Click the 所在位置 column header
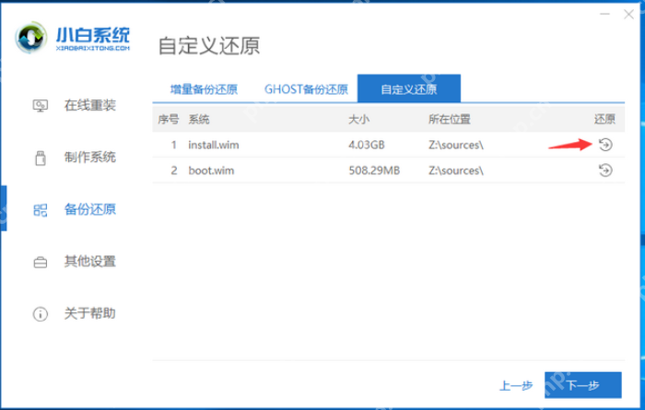This screenshot has height=410, width=645. 449,120
